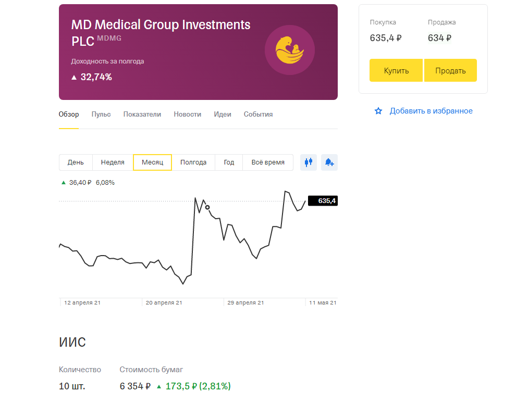Select the День chart period
The image size is (516, 405).
click(x=76, y=162)
